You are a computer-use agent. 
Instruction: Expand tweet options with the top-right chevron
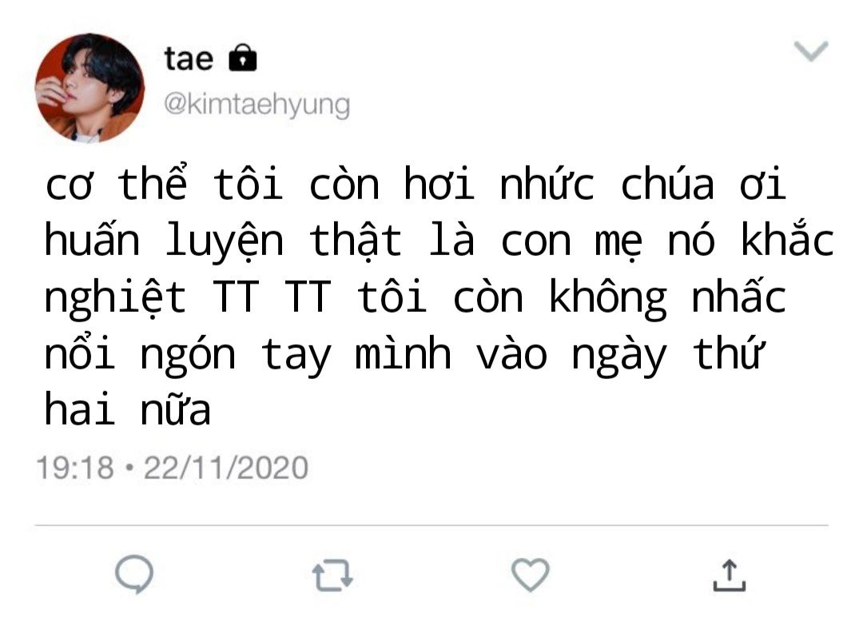(811, 51)
